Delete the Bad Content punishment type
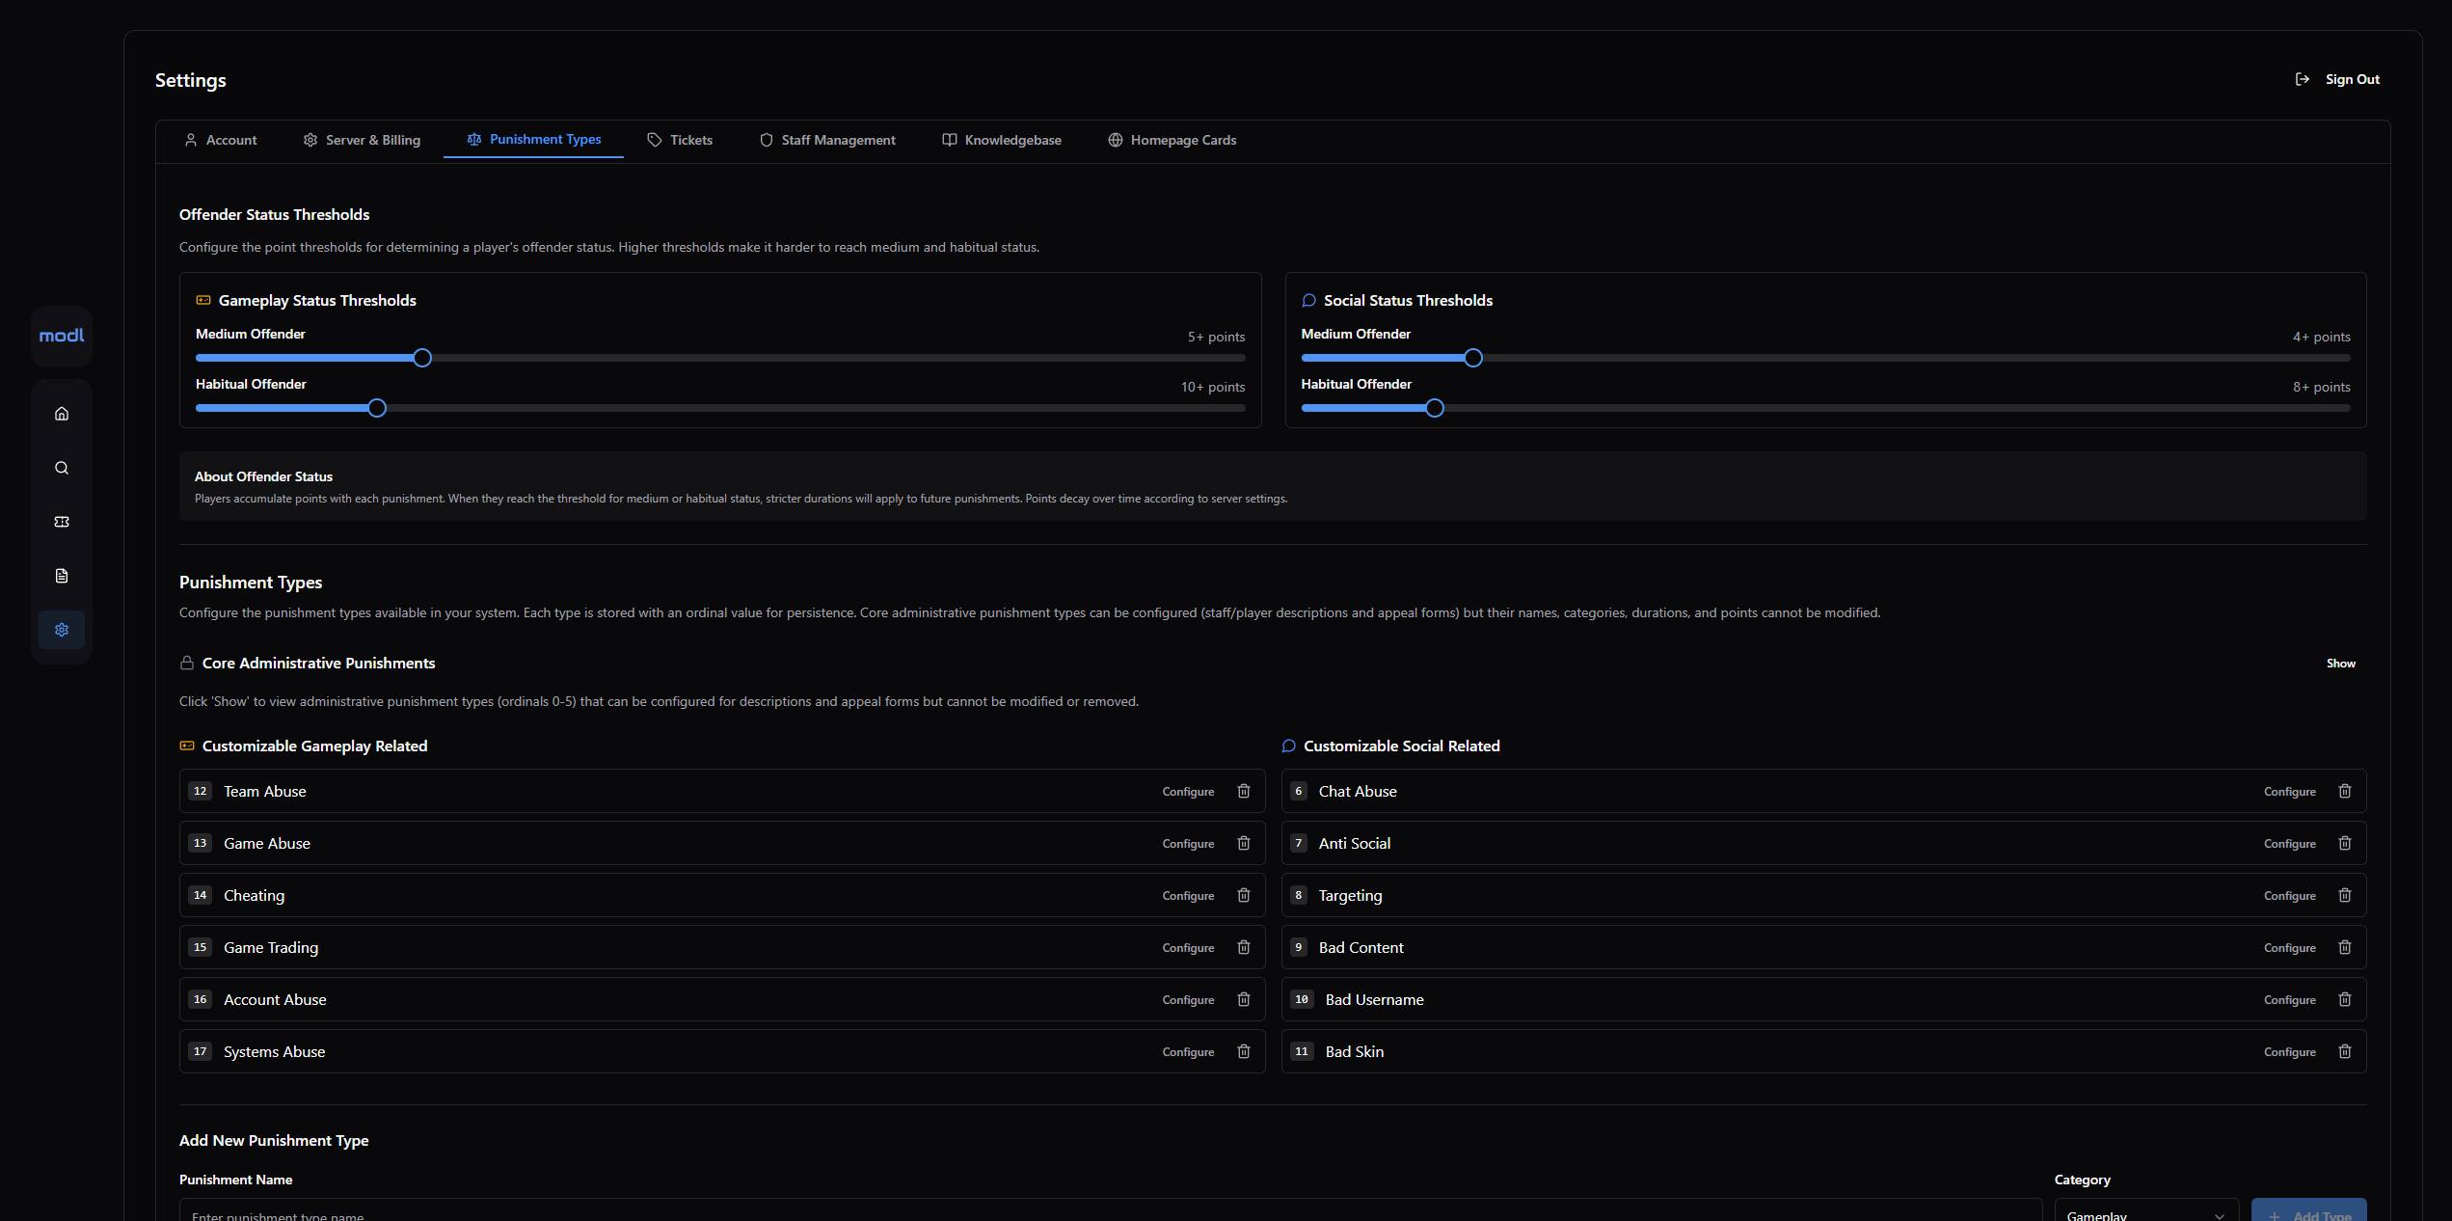 point(2345,947)
